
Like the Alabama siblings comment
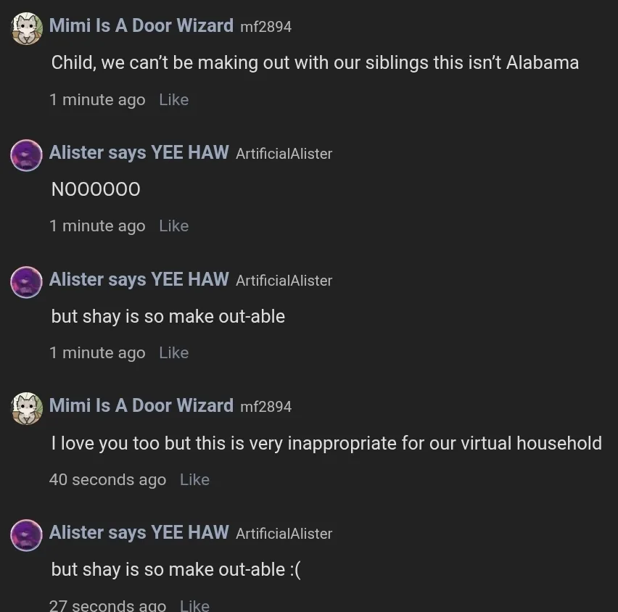coord(174,99)
